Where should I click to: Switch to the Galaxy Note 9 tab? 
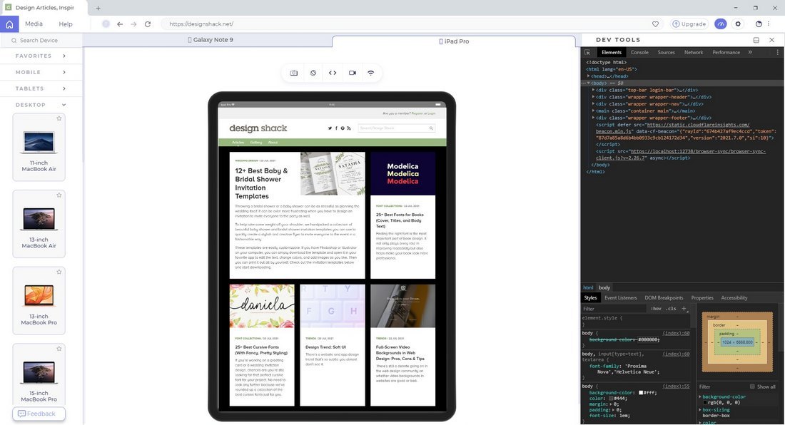211,40
